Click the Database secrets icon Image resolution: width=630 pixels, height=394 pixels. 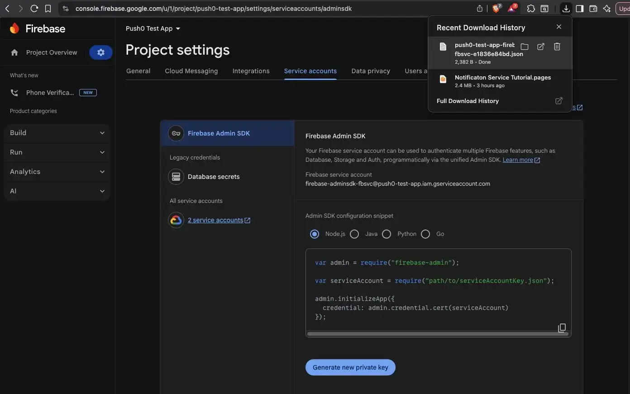[176, 177]
